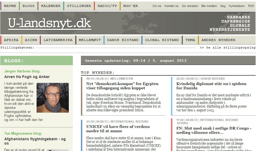Image resolution: width=257 pixels, height=151 pixels.
Task: Click the UNICEF article summary text
Action: click(x=124, y=143)
